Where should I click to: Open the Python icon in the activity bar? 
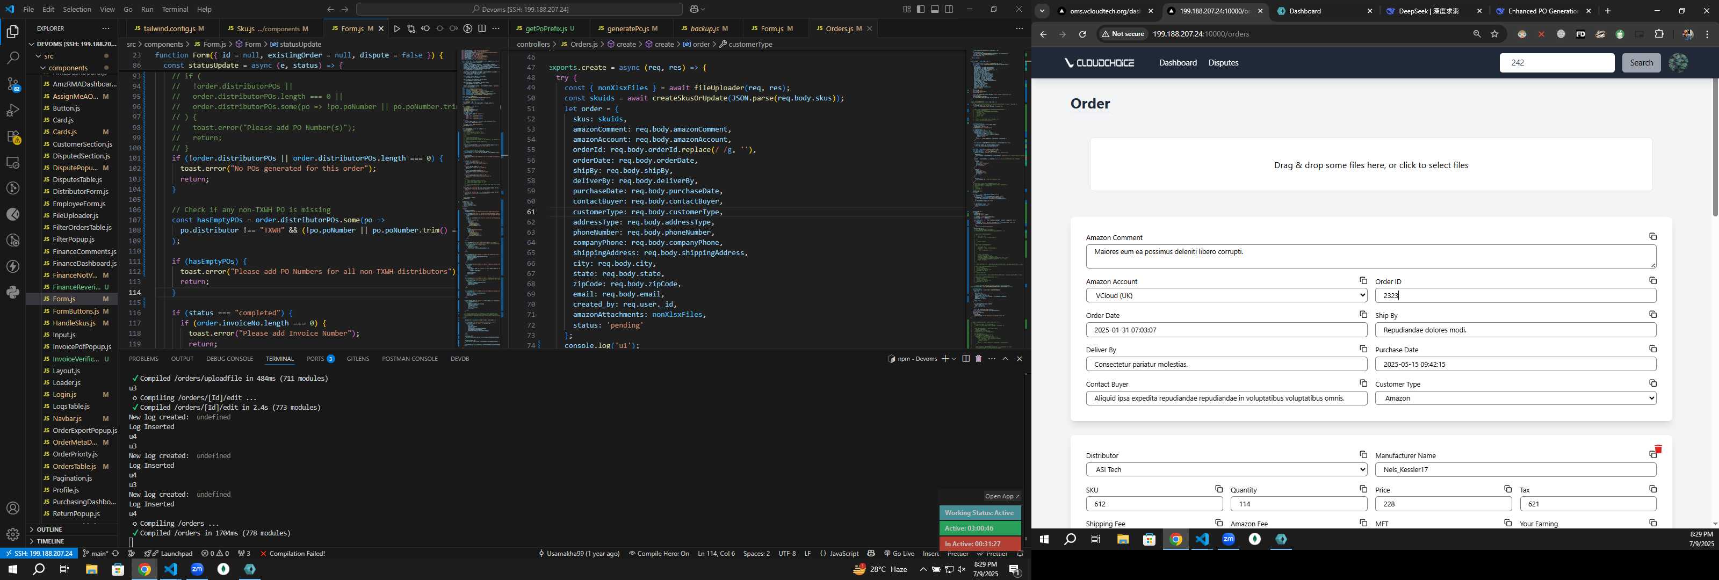point(13,292)
